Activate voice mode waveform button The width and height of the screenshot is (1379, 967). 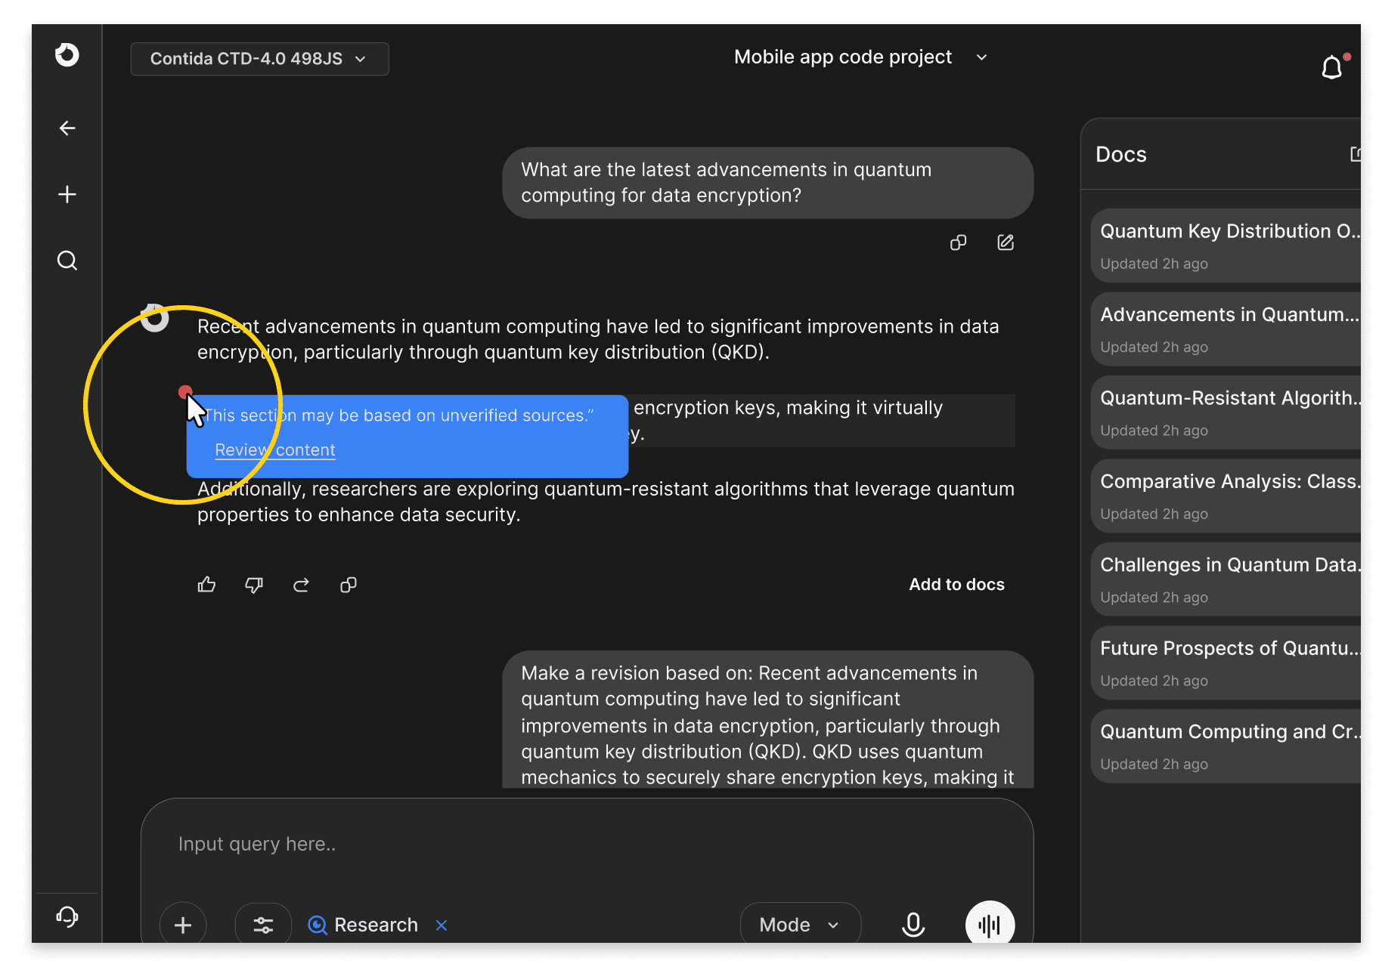(990, 923)
